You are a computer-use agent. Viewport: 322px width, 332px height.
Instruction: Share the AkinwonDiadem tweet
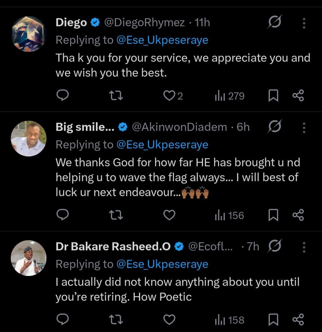pyautogui.click(x=298, y=215)
